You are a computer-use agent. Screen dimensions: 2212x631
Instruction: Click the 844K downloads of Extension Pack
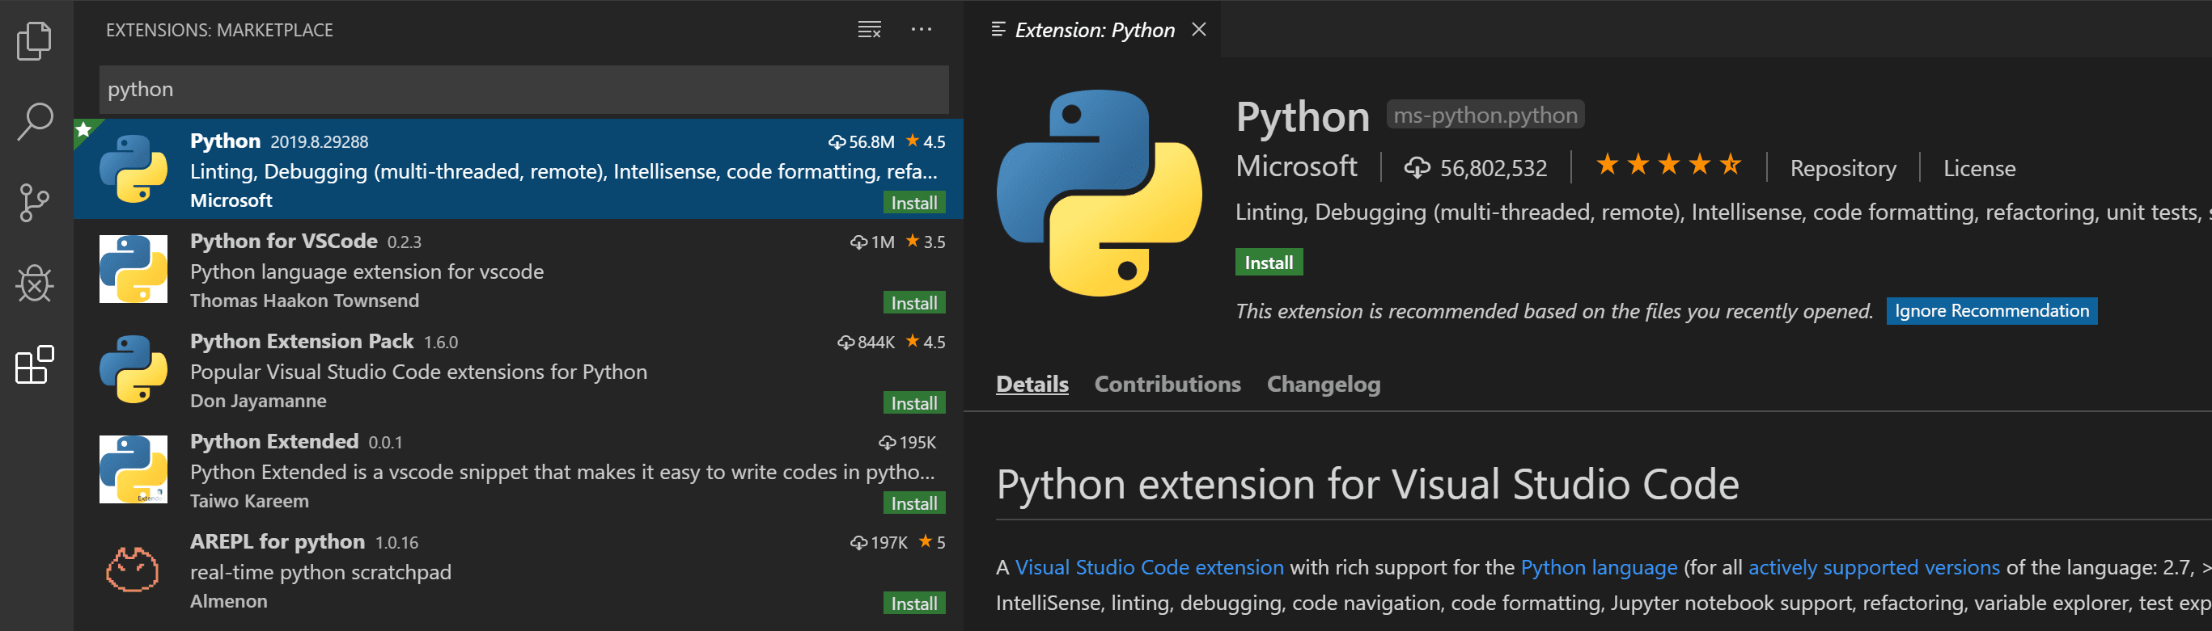[x=866, y=342]
